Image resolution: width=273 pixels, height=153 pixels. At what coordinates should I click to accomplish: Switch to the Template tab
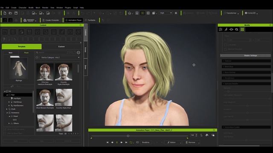point(22,46)
